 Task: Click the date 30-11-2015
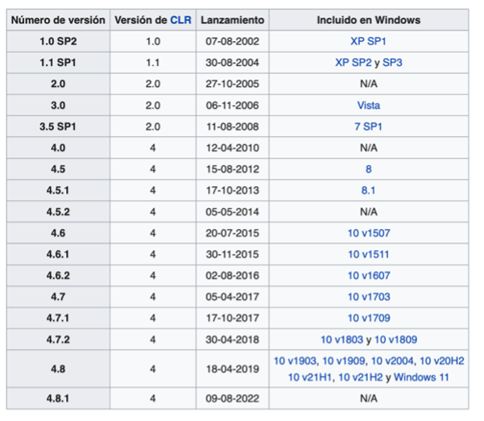pos(233,254)
